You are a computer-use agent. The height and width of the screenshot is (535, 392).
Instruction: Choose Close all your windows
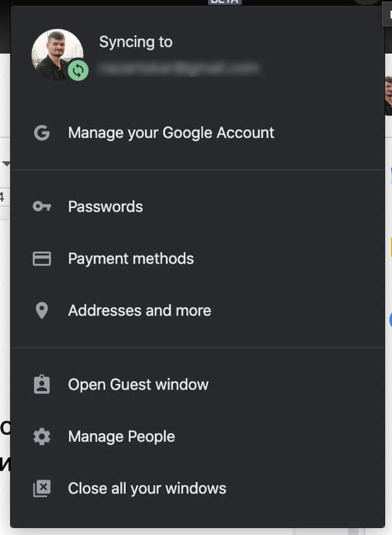(147, 488)
